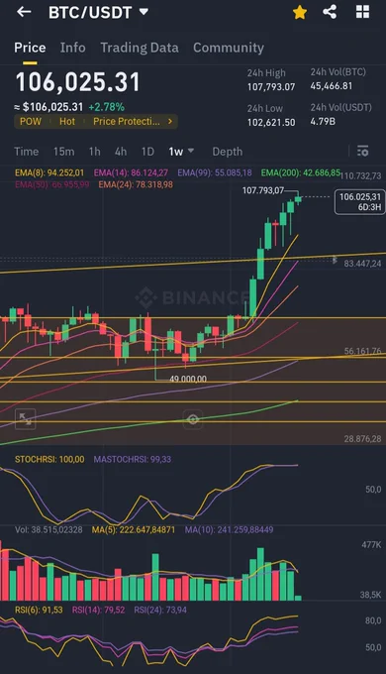Tap the EMA(200) indicator label
Screen dimensions: 386x674
coord(301,173)
